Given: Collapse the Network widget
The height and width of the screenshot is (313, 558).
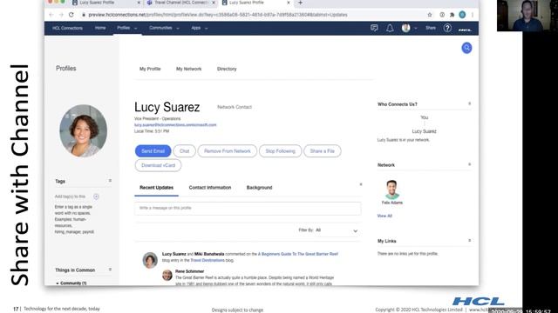Looking at the screenshot, I should [x=469, y=164].
